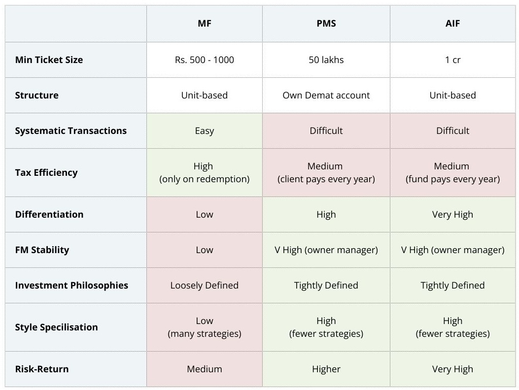Select the Loosely Defined cell
The image size is (519, 390).
pos(204,285)
